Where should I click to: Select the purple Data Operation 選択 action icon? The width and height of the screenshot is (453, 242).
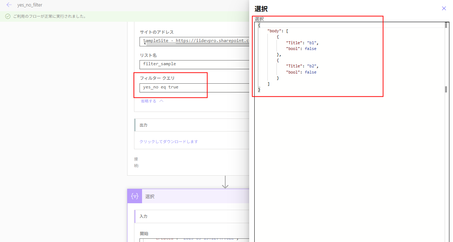click(134, 196)
